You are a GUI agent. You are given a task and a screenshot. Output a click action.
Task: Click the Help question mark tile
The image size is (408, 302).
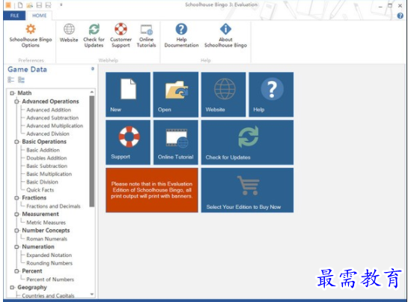click(271, 94)
